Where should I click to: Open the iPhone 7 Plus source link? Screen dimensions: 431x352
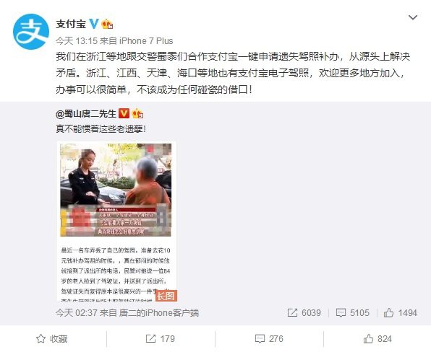[x=146, y=41]
